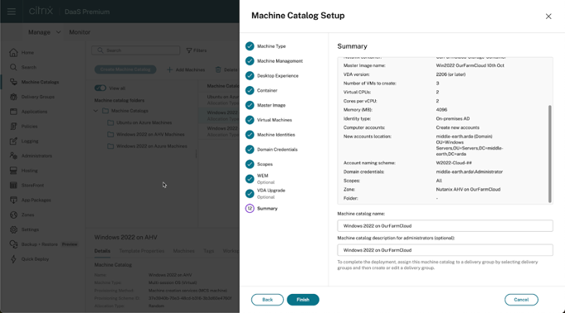
Task: Go to Machine Identities wizard step
Action: [275, 134]
